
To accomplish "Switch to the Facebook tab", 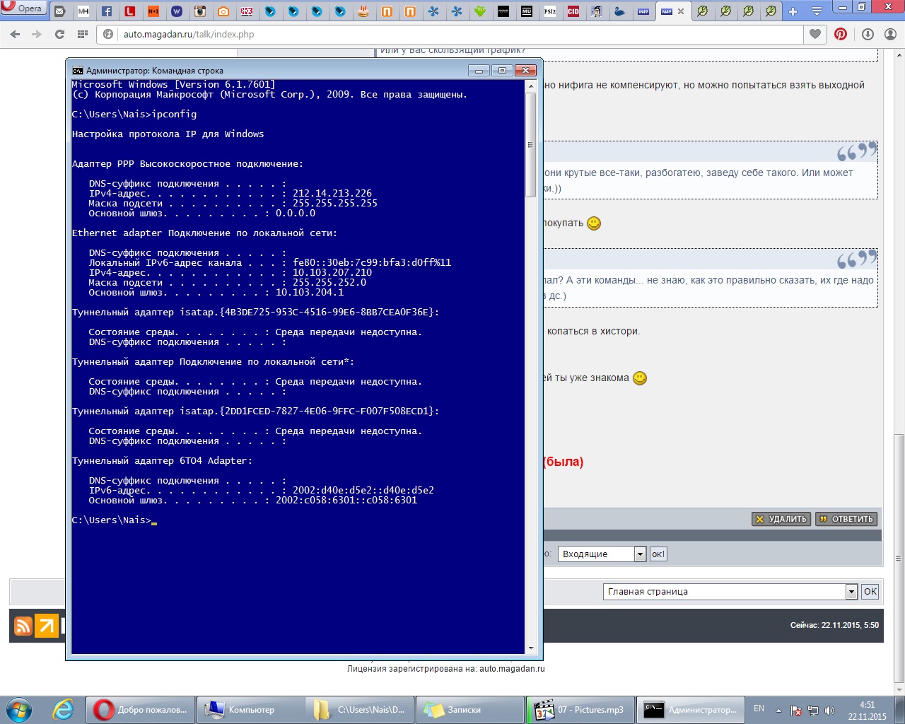I will point(107,11).
